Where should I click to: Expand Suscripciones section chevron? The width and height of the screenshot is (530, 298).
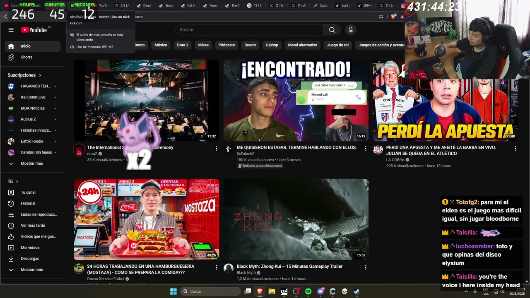coord(40,75)
